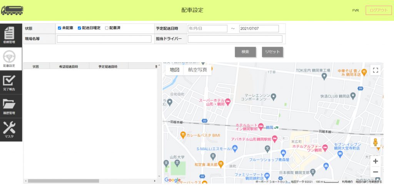Click the 希望配送日時 column header
The width and height of the screenshot is (394, 189).
pos(68,67)
